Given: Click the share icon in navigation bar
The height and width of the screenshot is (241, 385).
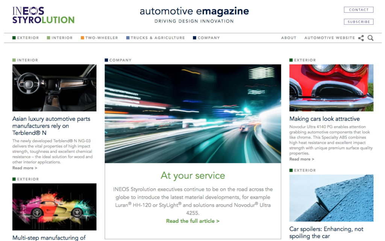Looking at the screenshot, I should pos(361,38).
